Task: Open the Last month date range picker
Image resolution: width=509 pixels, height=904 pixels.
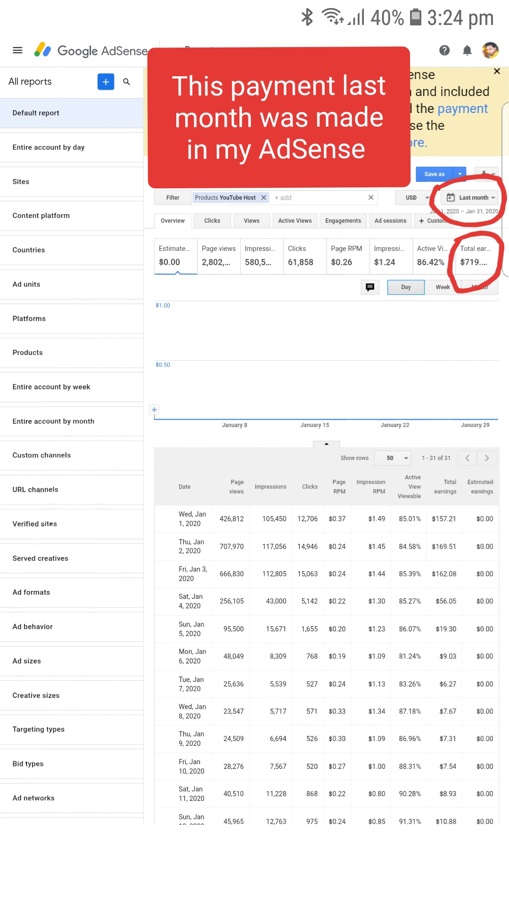Action: 471,198
